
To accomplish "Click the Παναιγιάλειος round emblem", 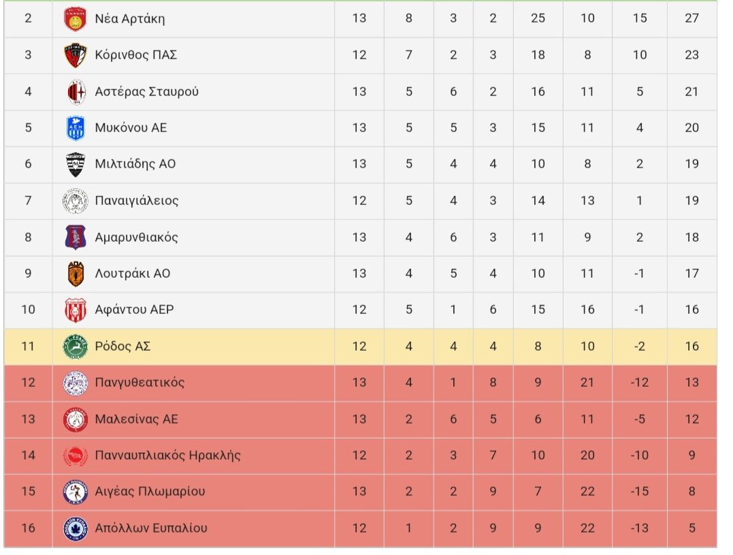I will [75, 201].
